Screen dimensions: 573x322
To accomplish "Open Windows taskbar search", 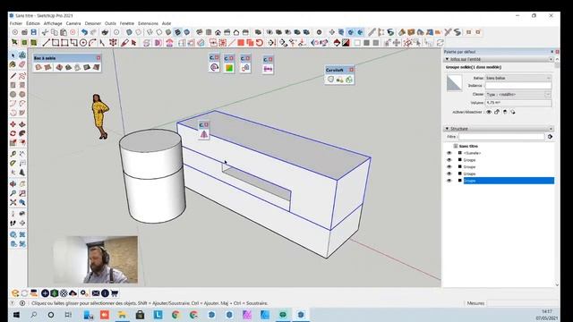I will coord(34,315).
